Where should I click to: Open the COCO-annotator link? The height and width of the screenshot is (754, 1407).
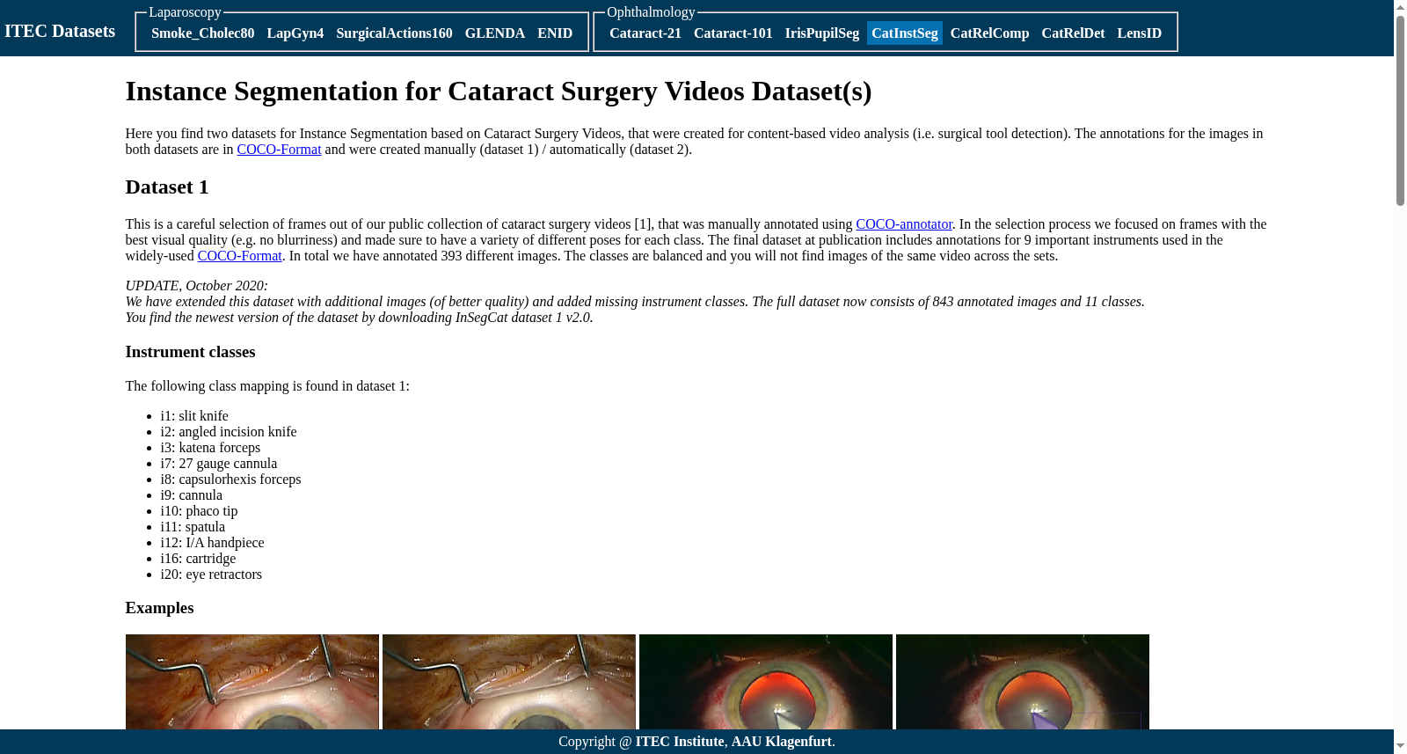pos(904,224)
